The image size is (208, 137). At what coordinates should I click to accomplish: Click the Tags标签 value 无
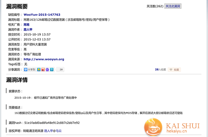[x=26, y=64]
